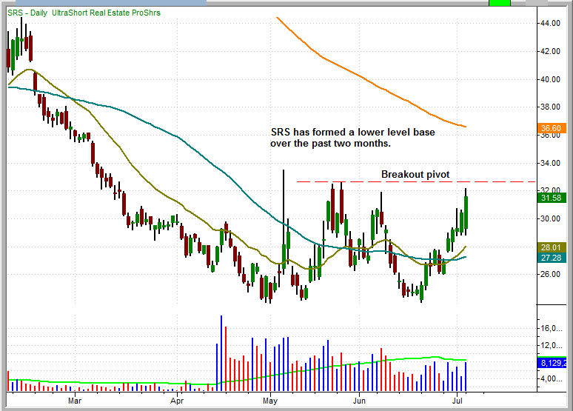Click the green marker above the chart
This screenshot has height=411, width=573.
click(x=500, y=3)
